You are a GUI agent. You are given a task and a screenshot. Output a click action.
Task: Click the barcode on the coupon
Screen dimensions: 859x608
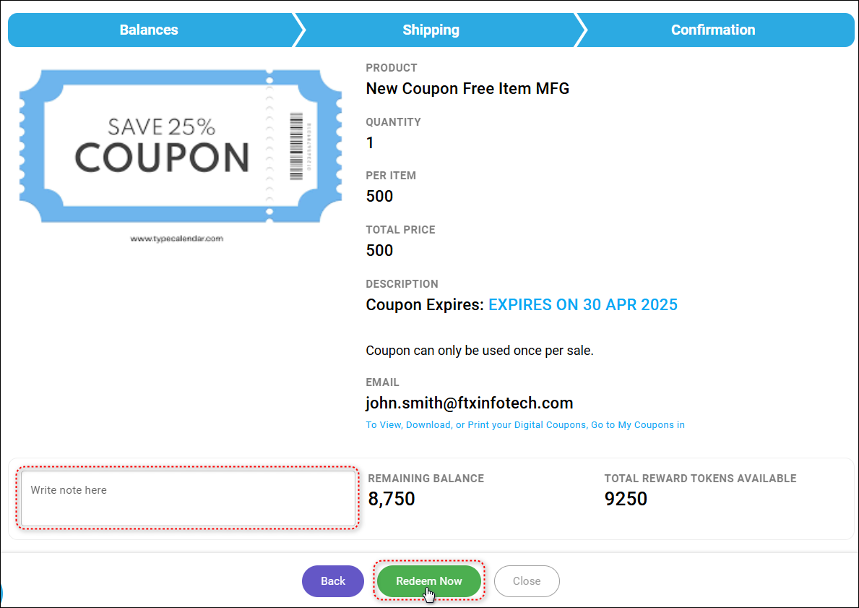(x=296, y=145)
